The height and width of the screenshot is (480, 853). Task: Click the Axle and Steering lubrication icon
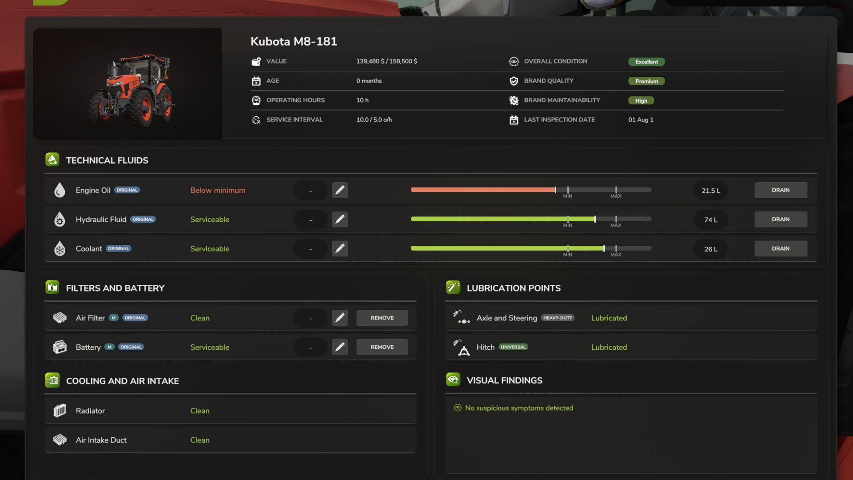462,317
